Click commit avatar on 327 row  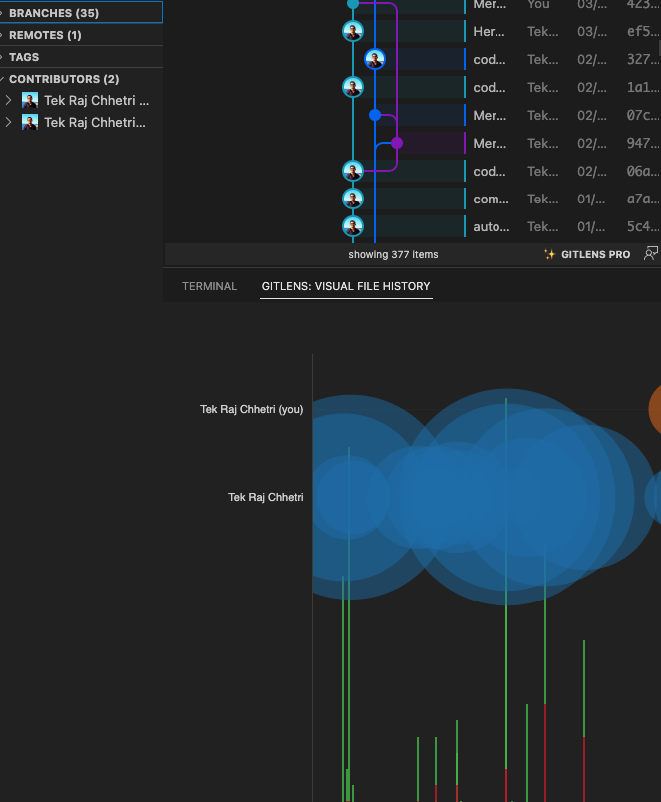click(x=375, y=59)
